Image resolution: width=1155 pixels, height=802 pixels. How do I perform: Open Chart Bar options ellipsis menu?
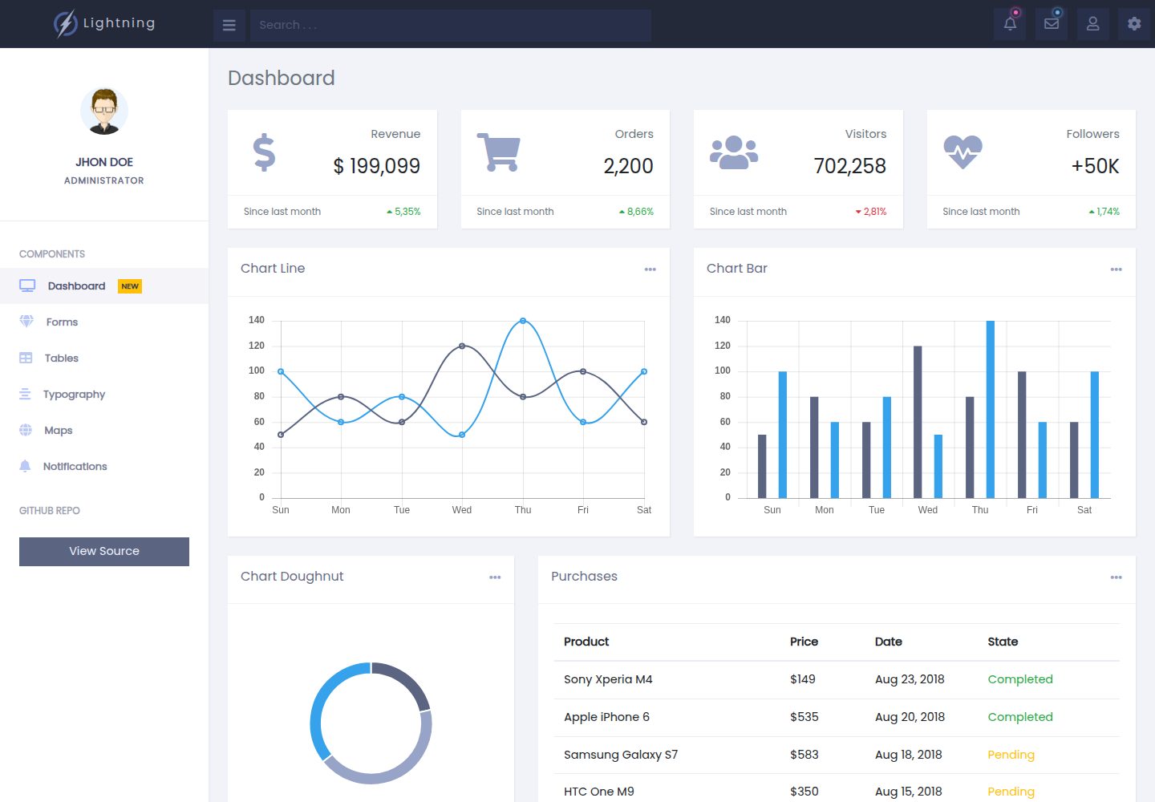tap(1116, 269)
